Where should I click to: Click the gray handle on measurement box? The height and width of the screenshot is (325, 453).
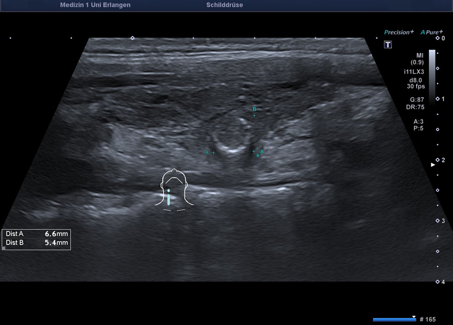(x=4, y=248)
